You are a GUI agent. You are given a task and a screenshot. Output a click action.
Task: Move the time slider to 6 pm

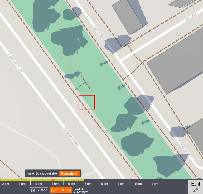tap(72, 184)
